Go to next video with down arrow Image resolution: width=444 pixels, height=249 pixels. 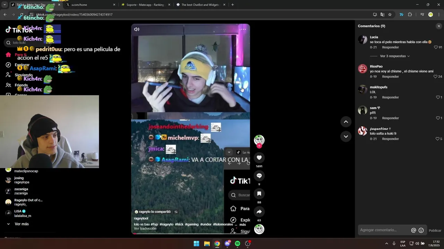(346, 137)
